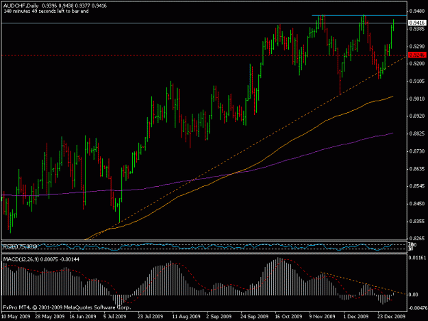This screenshot has height=321, width=428.
Task: Click the 0.8355 price axis value
Action: point(417,221)
